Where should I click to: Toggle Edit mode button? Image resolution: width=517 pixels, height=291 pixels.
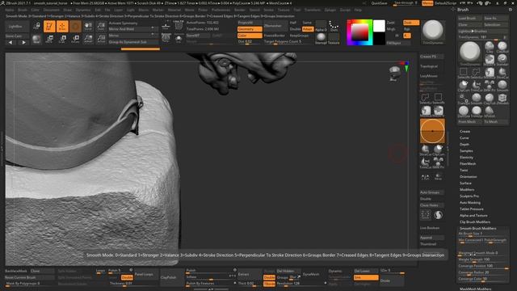click(x=49, y=27)
